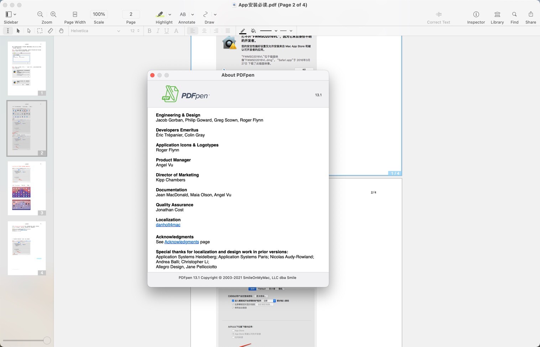Open the Inspector panel
Screen dimensions: 540x347
pyautogui.click(x=476, y=14)
